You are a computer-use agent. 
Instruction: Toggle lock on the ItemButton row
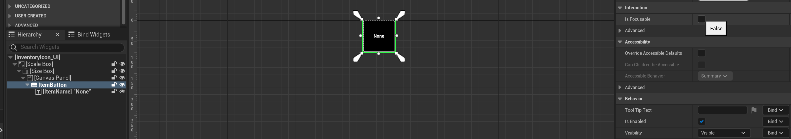tap(114, 85)
